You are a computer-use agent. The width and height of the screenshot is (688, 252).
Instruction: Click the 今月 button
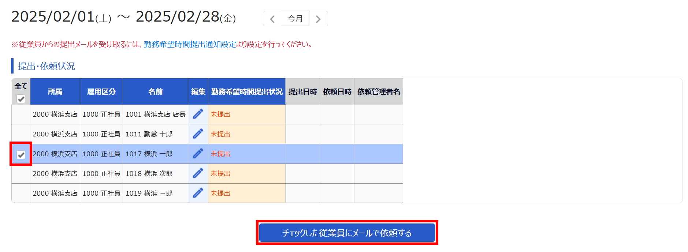tap(295, 19)
